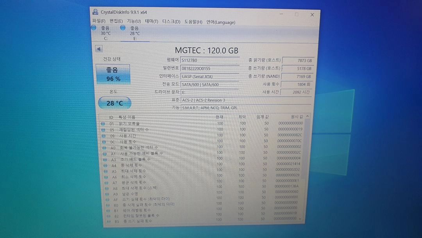Screen dimensions: 422x238
Task: Click power on hours value 2092 시간
Action: pos(296,92)
